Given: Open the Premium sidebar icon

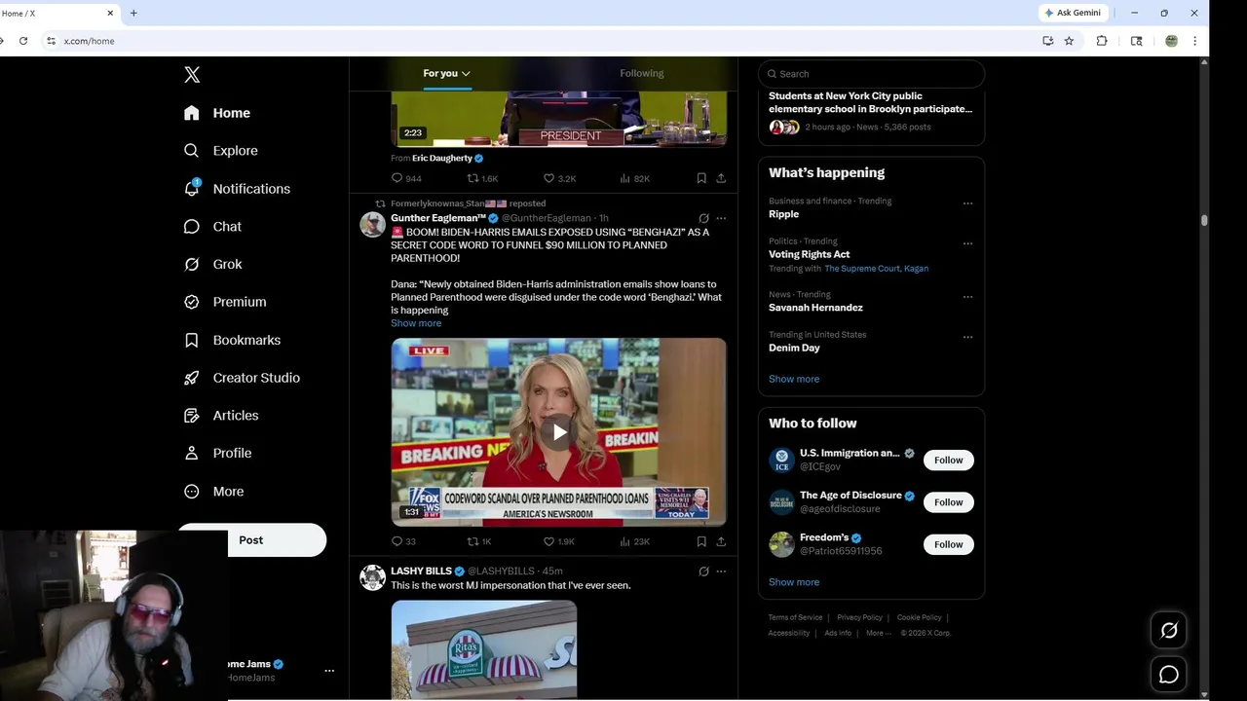Looking at the screenshot, I should pos(192,302).
